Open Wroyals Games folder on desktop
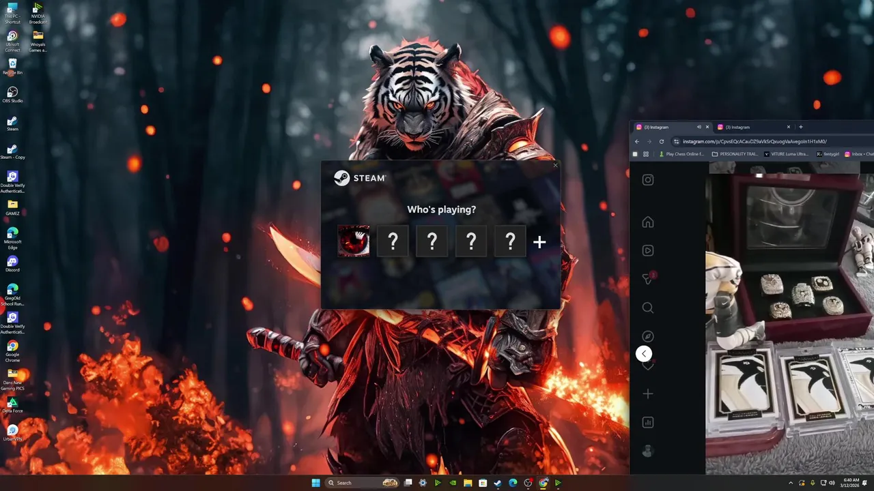 (x=38, y=41)
